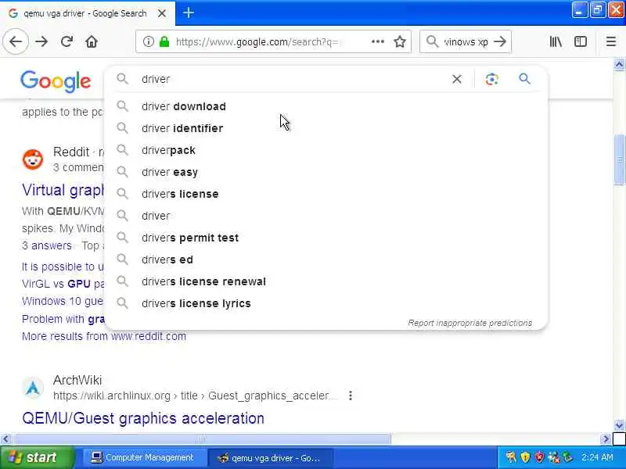
Task: Click the Reddit result favicon
Action: (x=33, y=159)
